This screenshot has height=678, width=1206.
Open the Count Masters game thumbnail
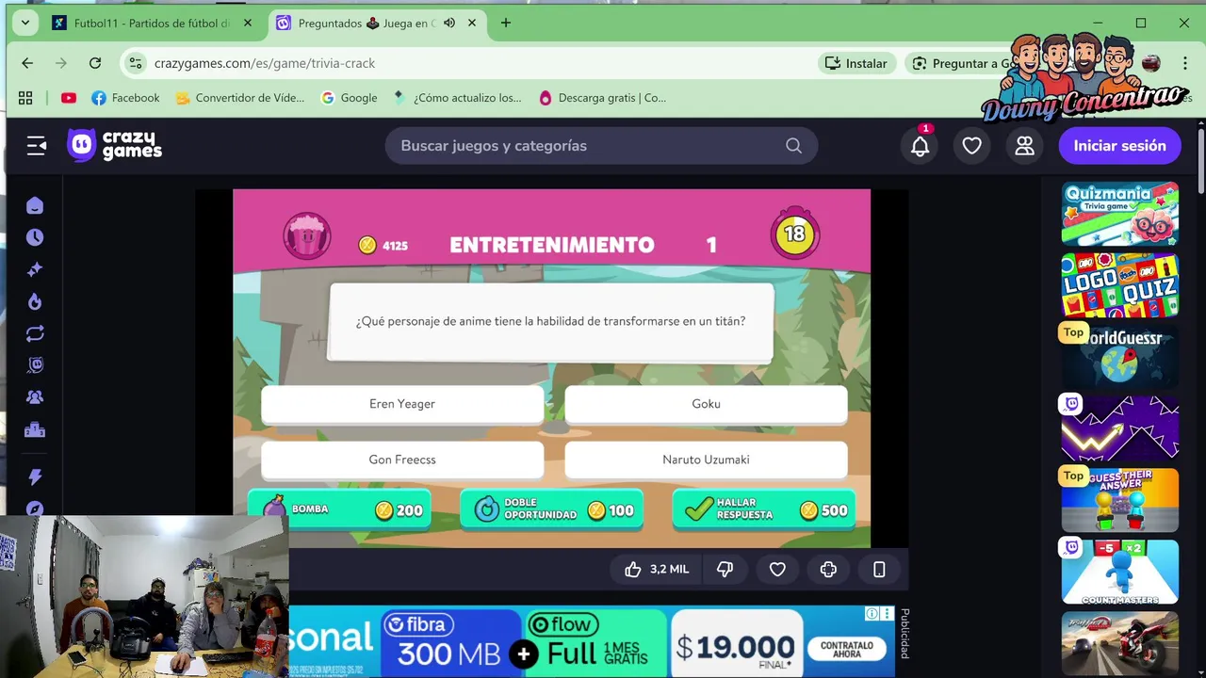[1120, 572]
